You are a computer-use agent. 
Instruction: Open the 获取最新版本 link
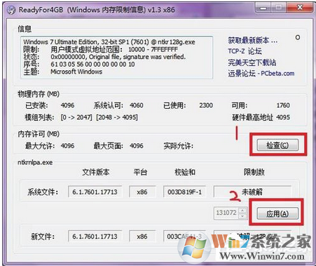(x=253, y=40)
